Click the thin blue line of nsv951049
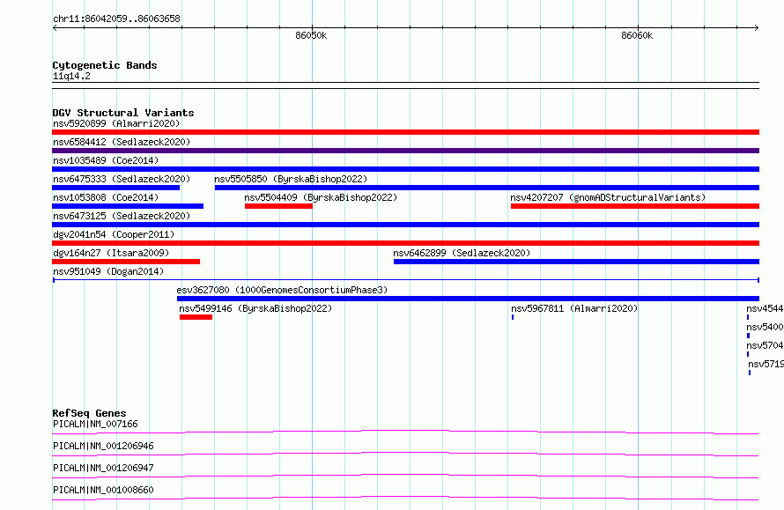 click(x=405, y=280)
